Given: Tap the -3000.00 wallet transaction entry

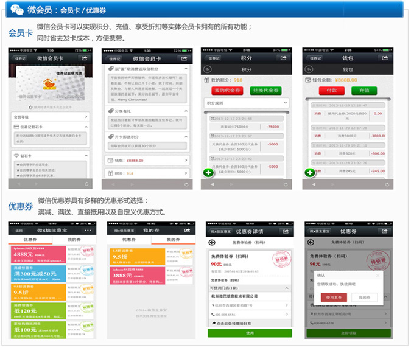Looking at the screenshot, I should tap(348, 136).
